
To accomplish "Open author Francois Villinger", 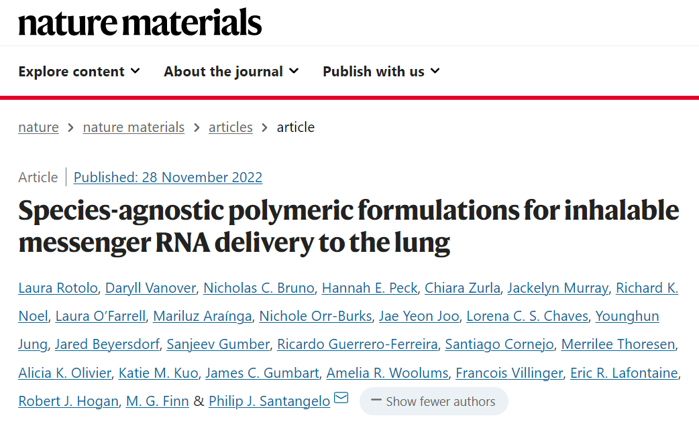I will (509, 373).
